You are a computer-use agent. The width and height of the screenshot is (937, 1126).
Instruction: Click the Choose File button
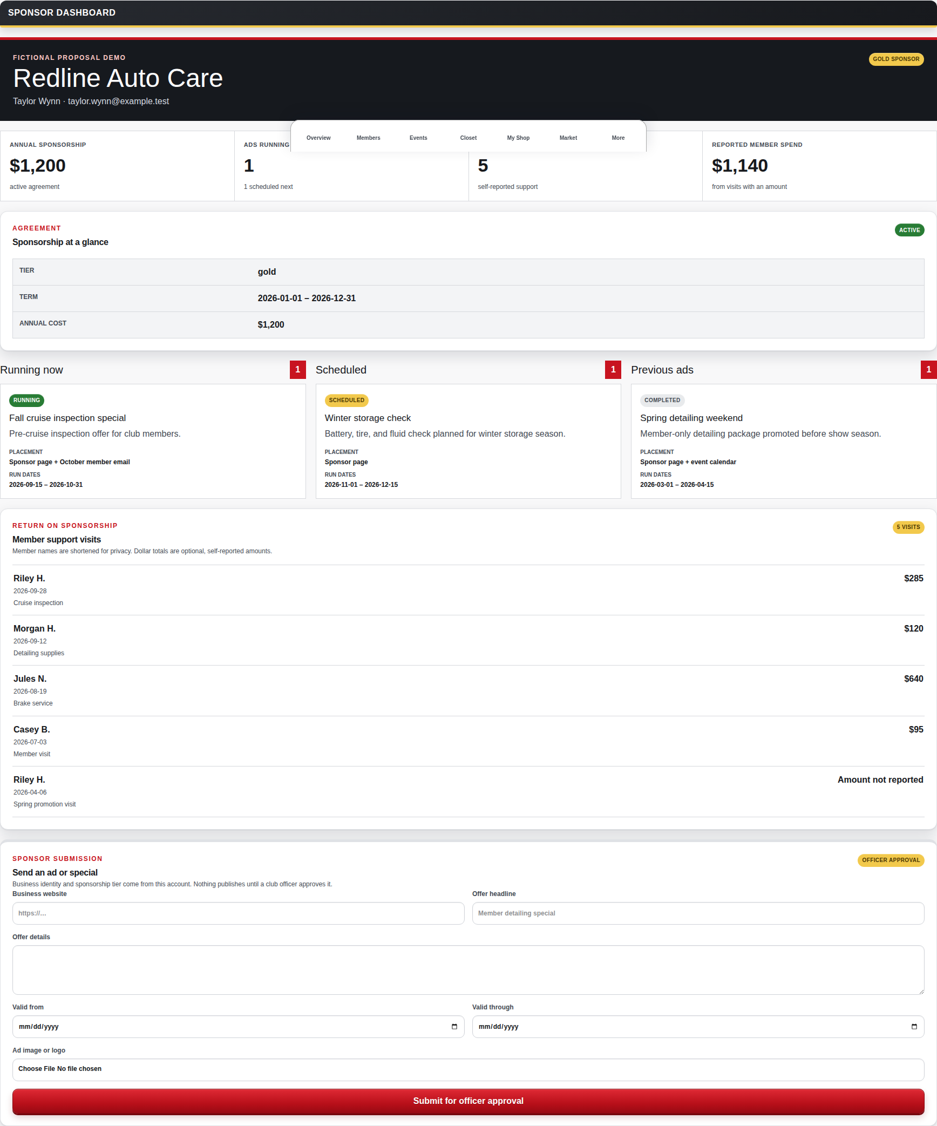point(37,1069)
